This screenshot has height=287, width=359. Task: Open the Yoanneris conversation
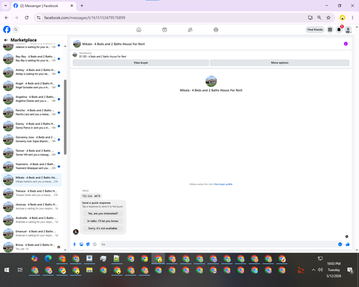[x=32, y=166]
